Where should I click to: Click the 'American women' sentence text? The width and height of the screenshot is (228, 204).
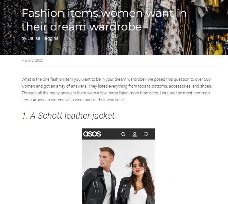(73, 100)
